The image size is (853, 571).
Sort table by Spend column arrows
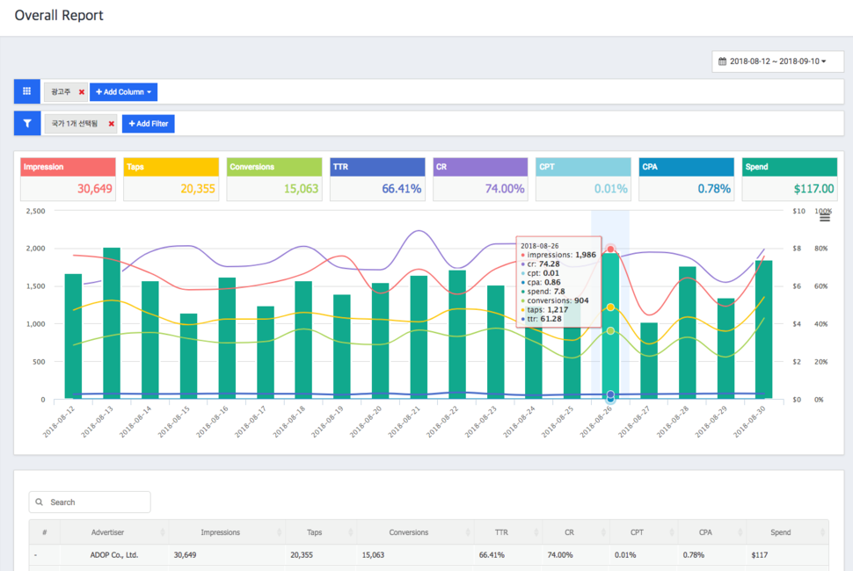(821, 532)
